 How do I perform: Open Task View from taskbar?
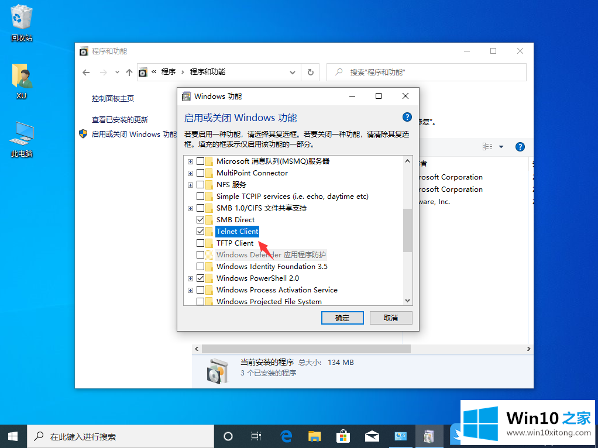click(256, 436)
